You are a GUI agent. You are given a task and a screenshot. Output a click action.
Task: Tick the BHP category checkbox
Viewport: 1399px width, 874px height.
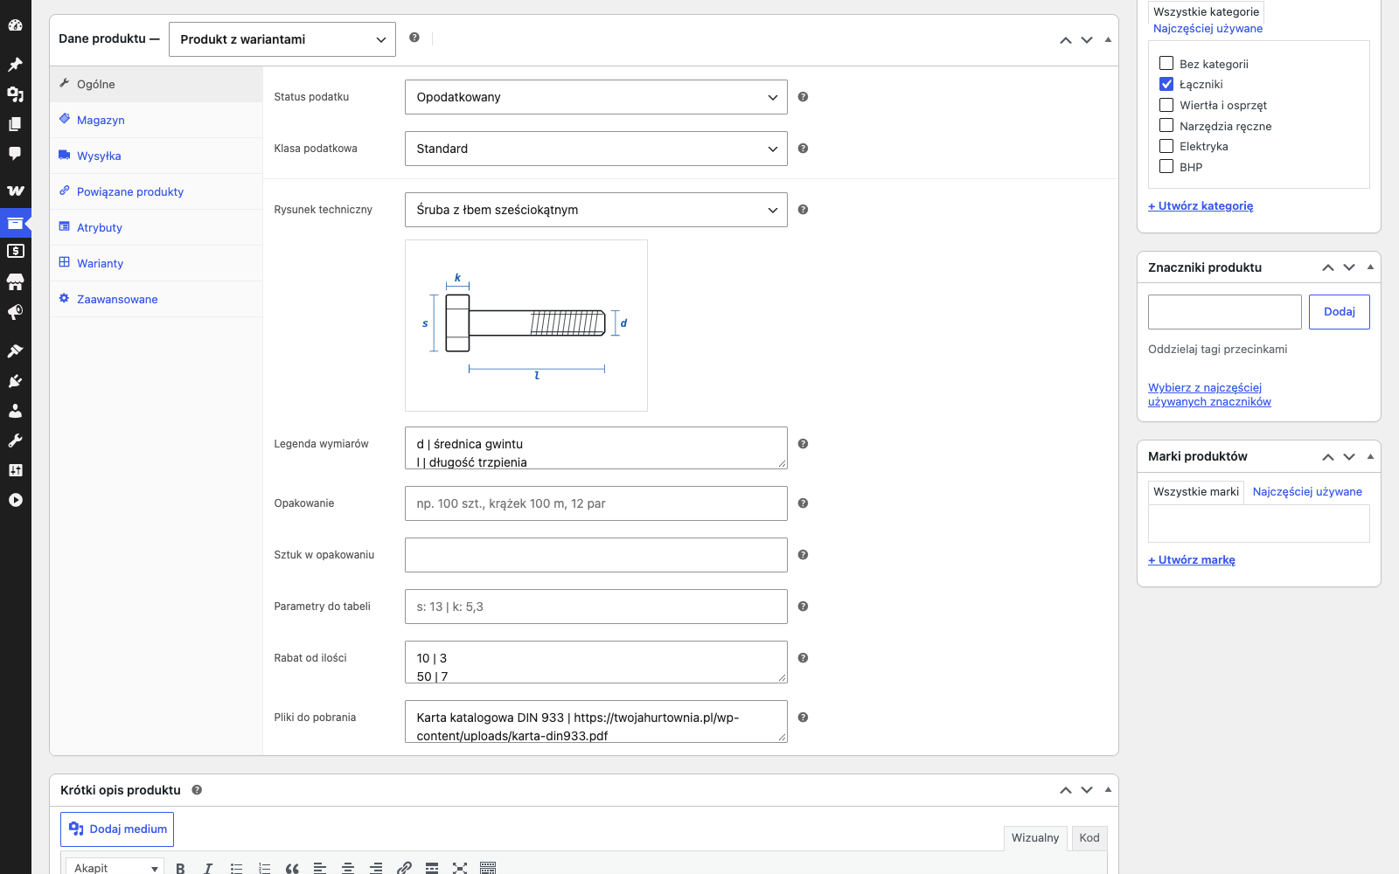(1166, 166)
